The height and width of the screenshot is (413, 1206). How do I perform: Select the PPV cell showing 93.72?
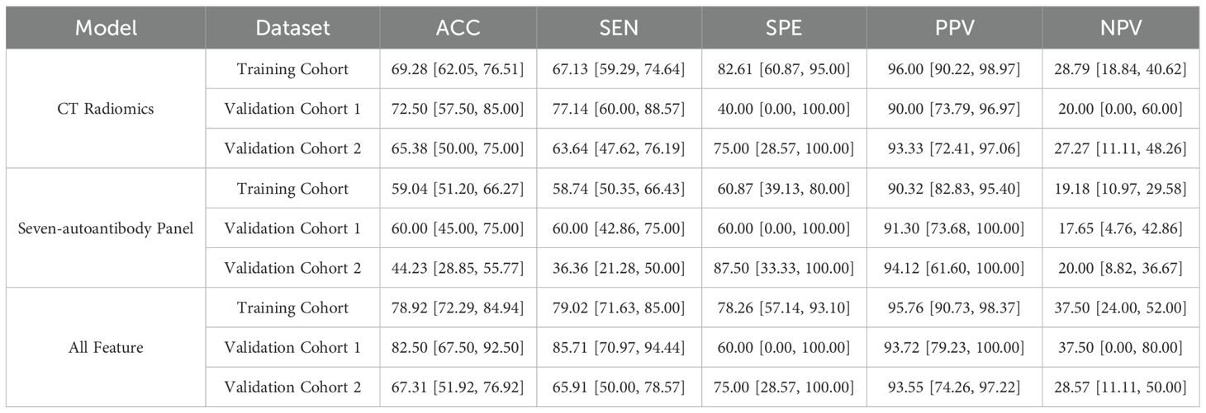coord(954,347)
